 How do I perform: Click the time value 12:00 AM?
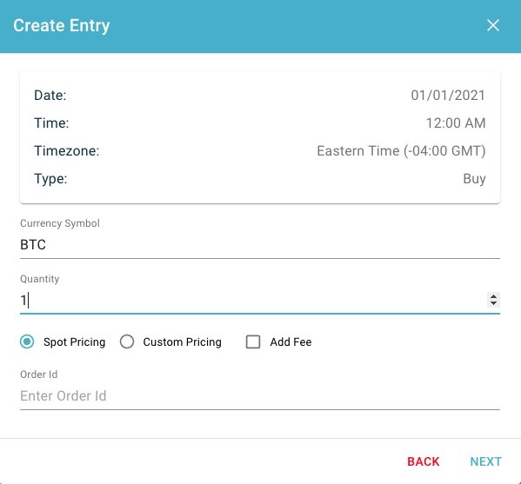click(456, 123)
